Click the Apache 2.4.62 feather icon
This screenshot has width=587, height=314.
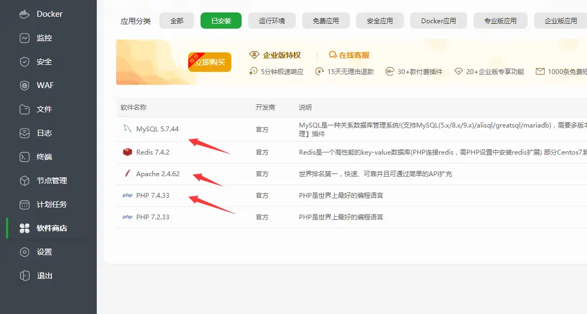(128, 173)
